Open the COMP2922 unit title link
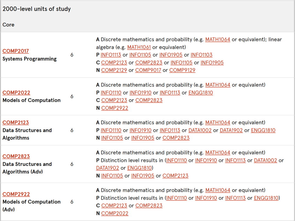Screen dimensions: 296x221 tap(16, 194)
